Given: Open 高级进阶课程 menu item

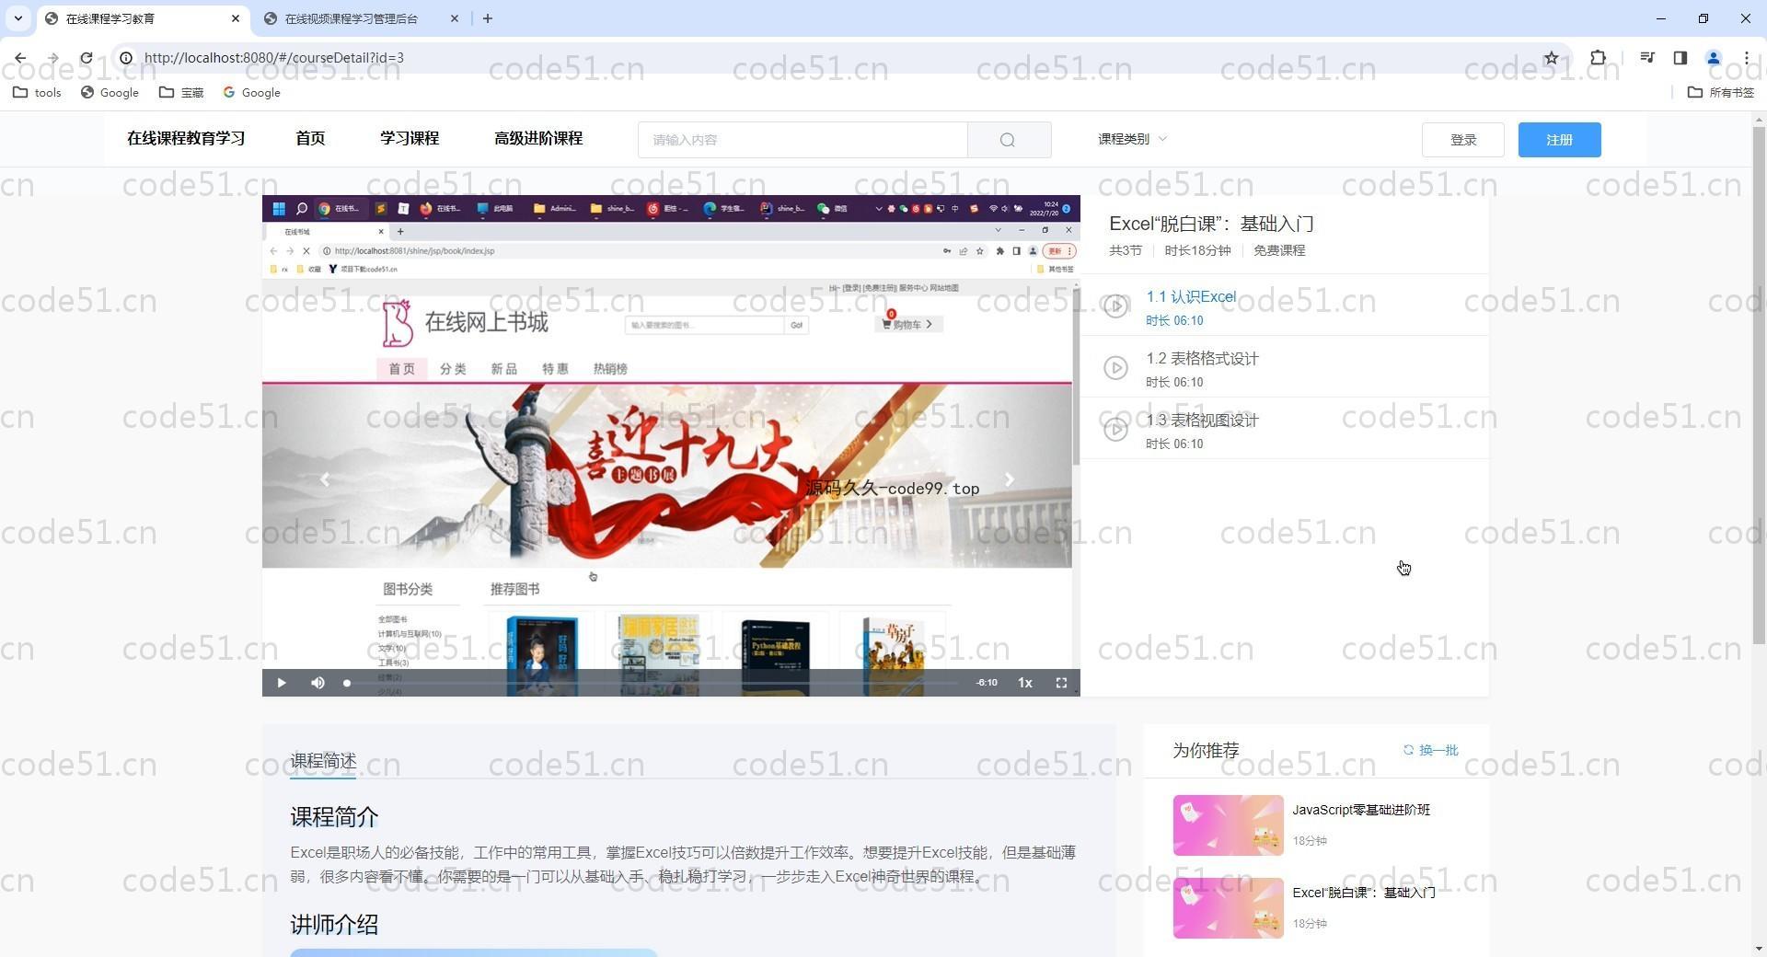Looking at the screenshot, I should (538, 138).
